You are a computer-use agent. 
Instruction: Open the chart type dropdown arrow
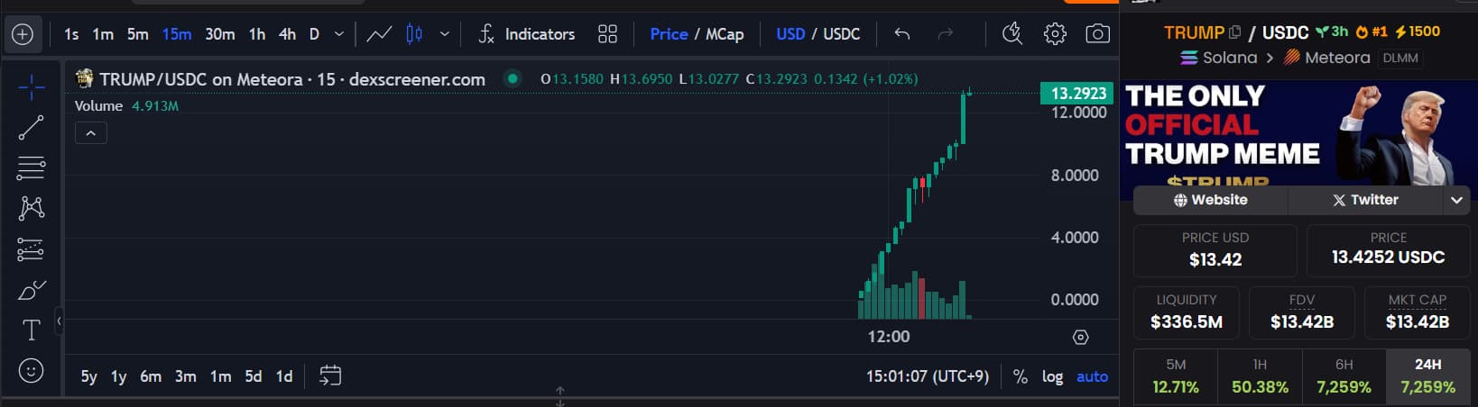(444, 34)
